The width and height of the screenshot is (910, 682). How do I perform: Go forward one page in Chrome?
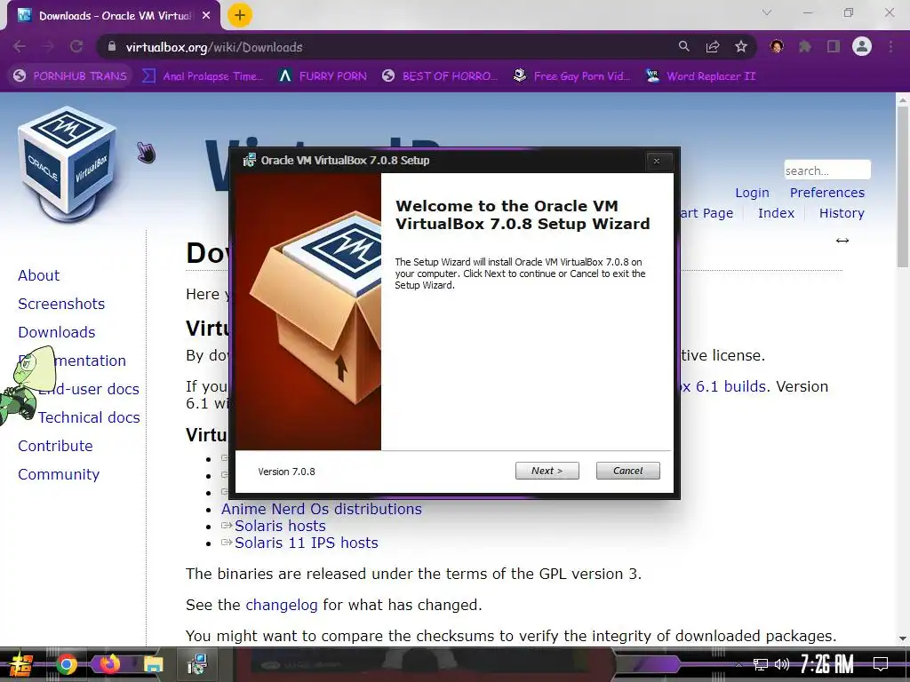coord(48,46)
